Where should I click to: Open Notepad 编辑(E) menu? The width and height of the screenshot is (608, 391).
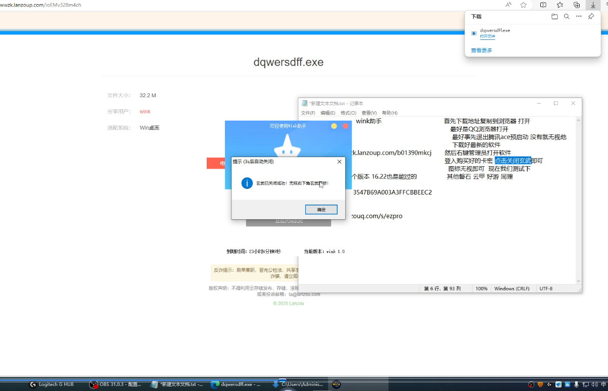point(328,113)
